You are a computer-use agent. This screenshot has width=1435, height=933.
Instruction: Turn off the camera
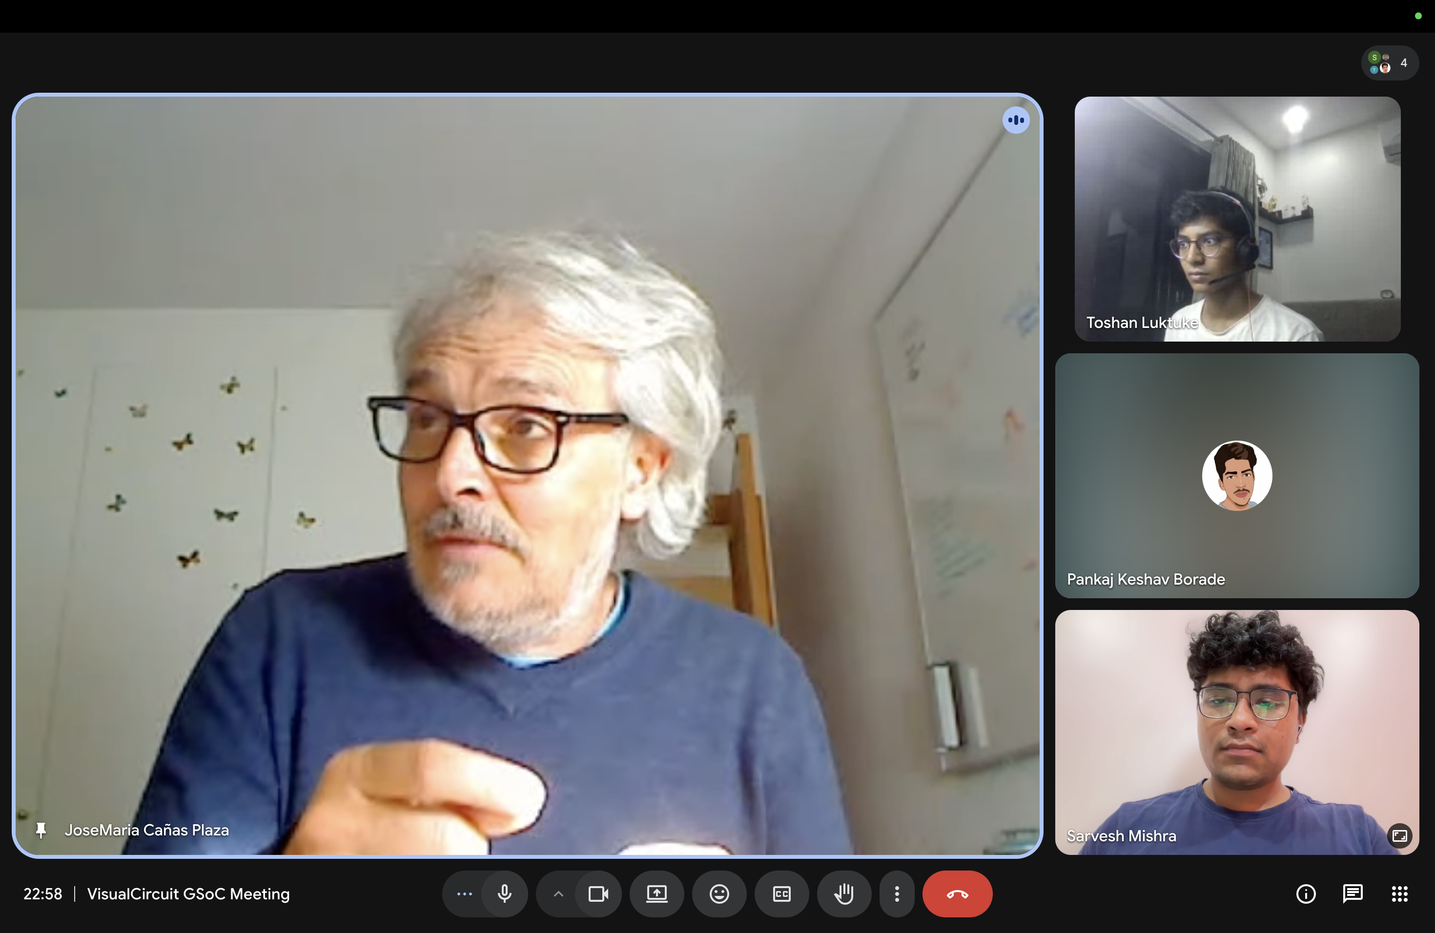598,893
